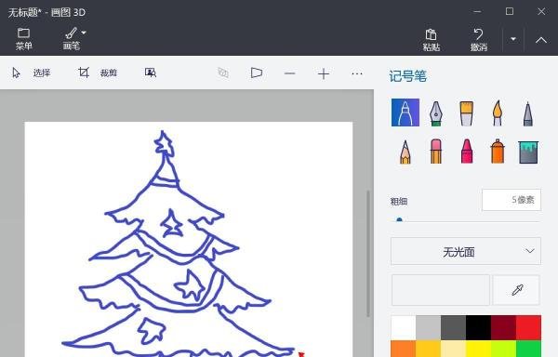Maximize the 画图 3D window
558x357 pixels.
coord(510,11)
